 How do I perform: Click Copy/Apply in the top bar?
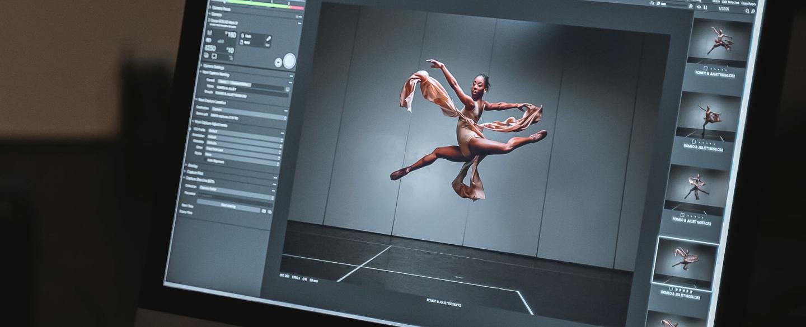749,4
